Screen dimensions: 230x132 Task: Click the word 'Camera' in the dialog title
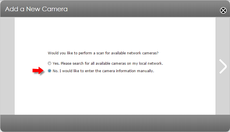click(55, 9)
